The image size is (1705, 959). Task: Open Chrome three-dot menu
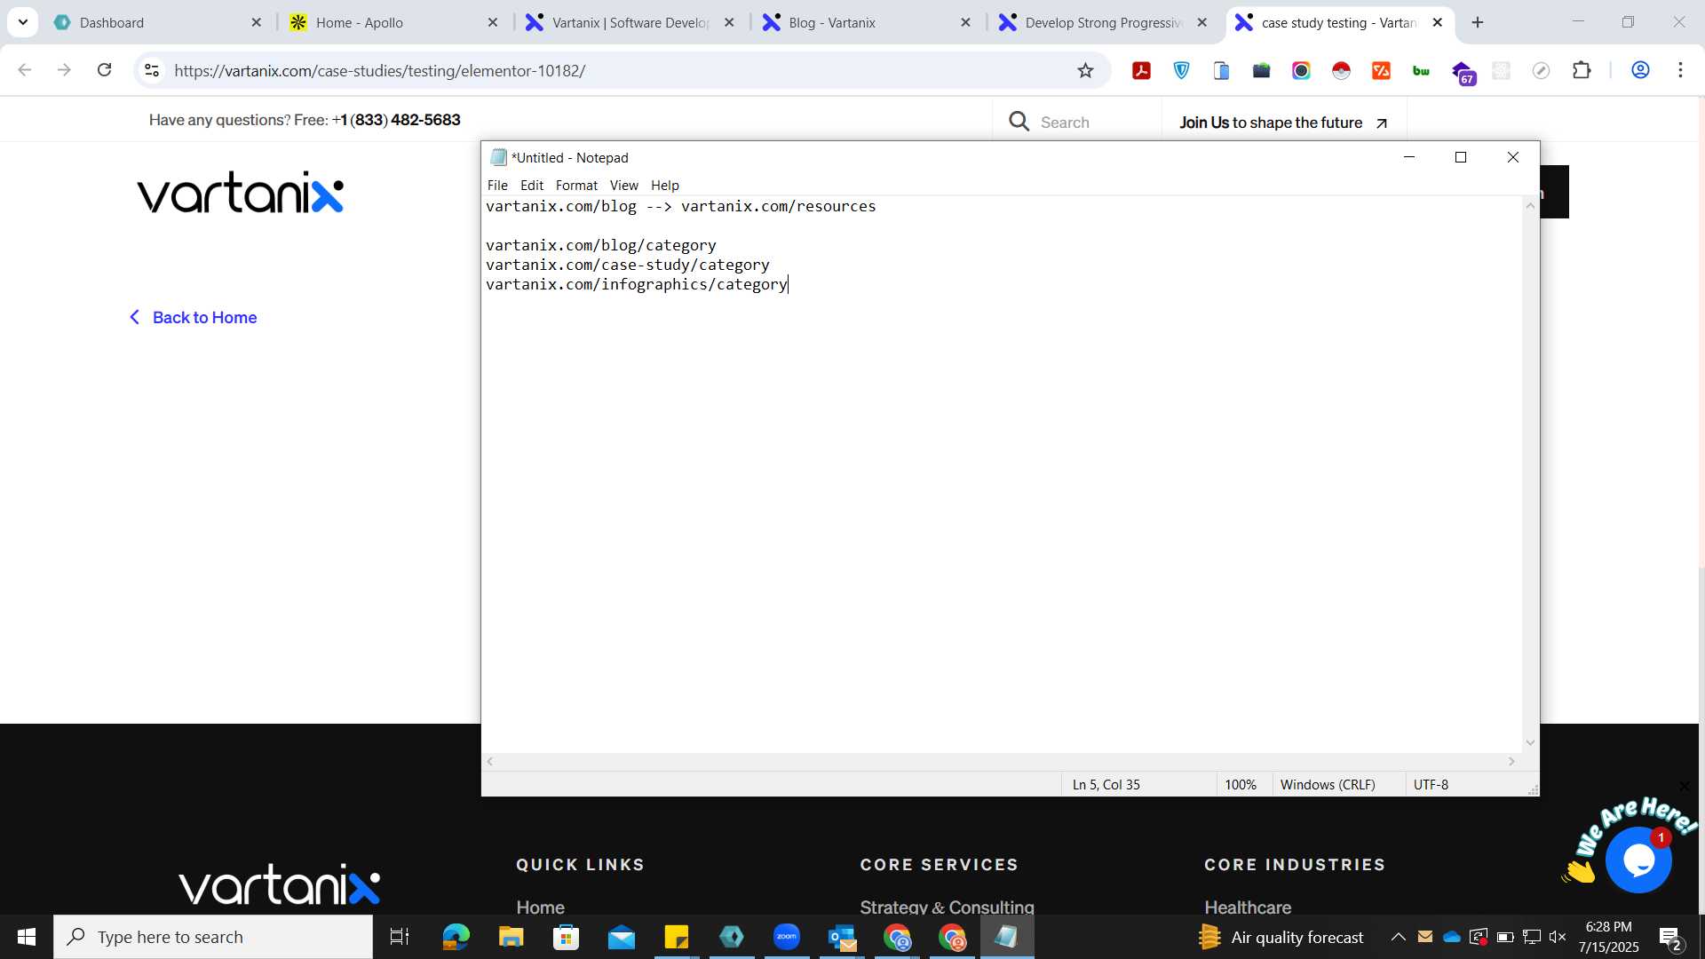pyautogui.click(x=1680, y=70)
